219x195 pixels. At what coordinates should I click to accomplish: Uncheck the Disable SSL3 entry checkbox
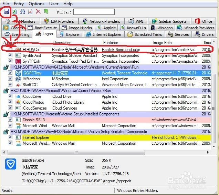[10, 120]
